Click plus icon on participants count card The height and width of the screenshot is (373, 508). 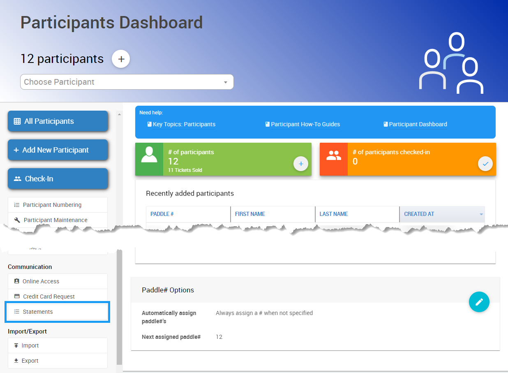(x=300, y=164)
